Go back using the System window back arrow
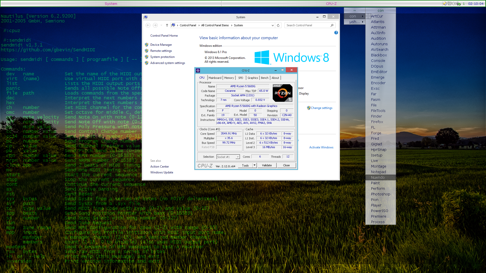 pos(148,25)
